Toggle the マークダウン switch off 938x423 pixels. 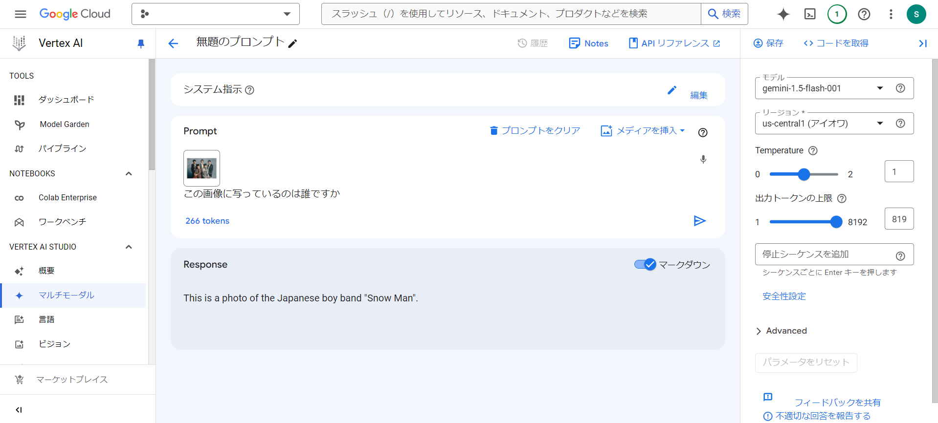[x=645, y=264]
